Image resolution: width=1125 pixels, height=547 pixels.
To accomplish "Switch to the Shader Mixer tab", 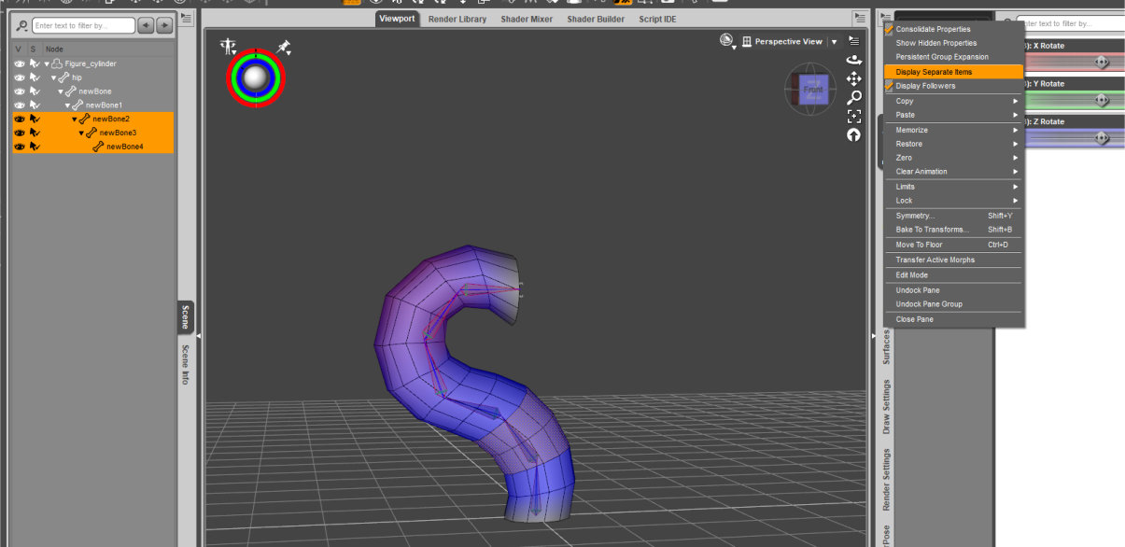I will click(527, 19).
